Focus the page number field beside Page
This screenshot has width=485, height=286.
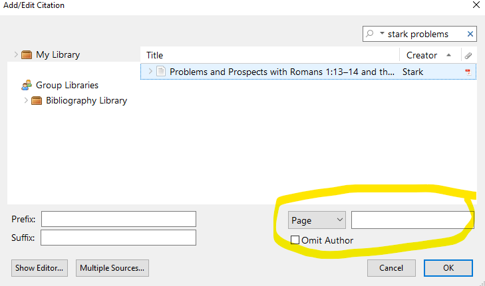pyautogui.click(x=412, y=220)
